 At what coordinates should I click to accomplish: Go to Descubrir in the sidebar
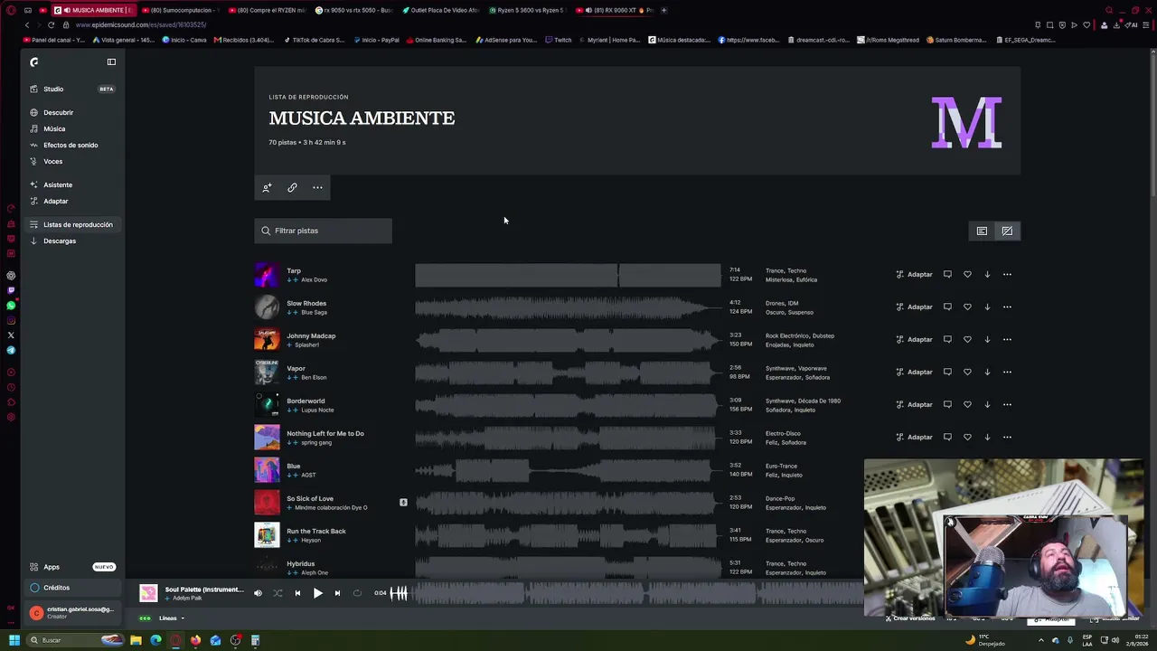point(58,112)
